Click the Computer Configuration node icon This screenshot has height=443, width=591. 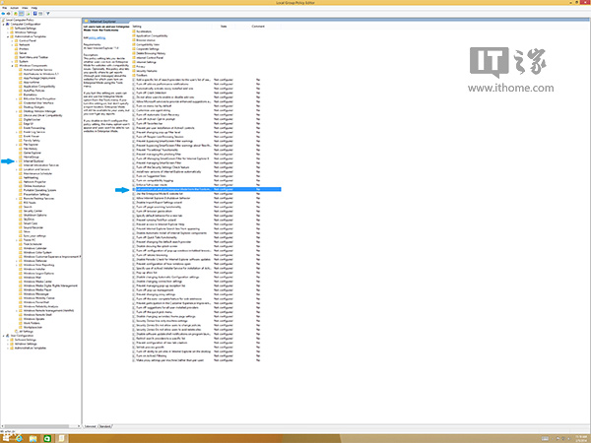[8, 24]
